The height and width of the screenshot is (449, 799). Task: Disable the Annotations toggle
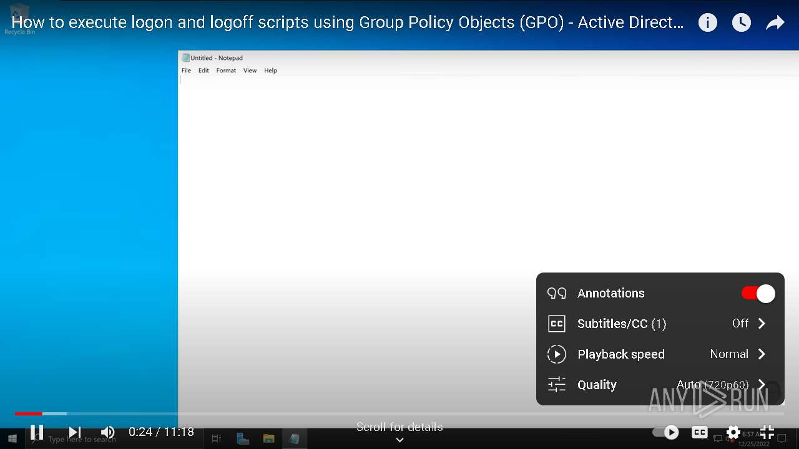point(758,293)
